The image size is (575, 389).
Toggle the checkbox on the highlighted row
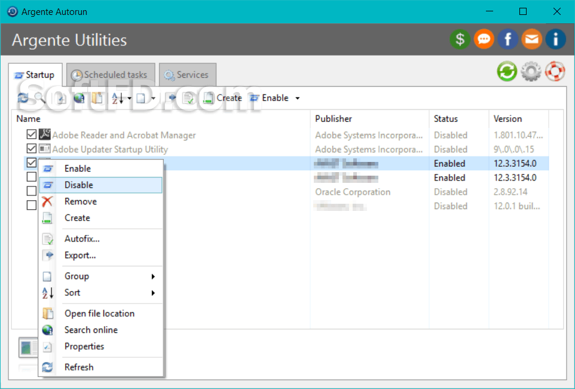point(32,163)
